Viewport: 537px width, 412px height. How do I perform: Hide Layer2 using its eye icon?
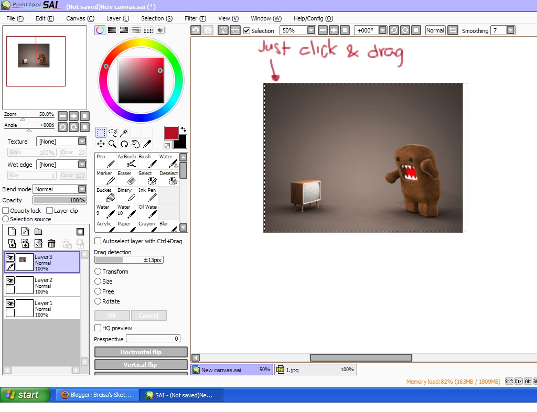point(10,280)
